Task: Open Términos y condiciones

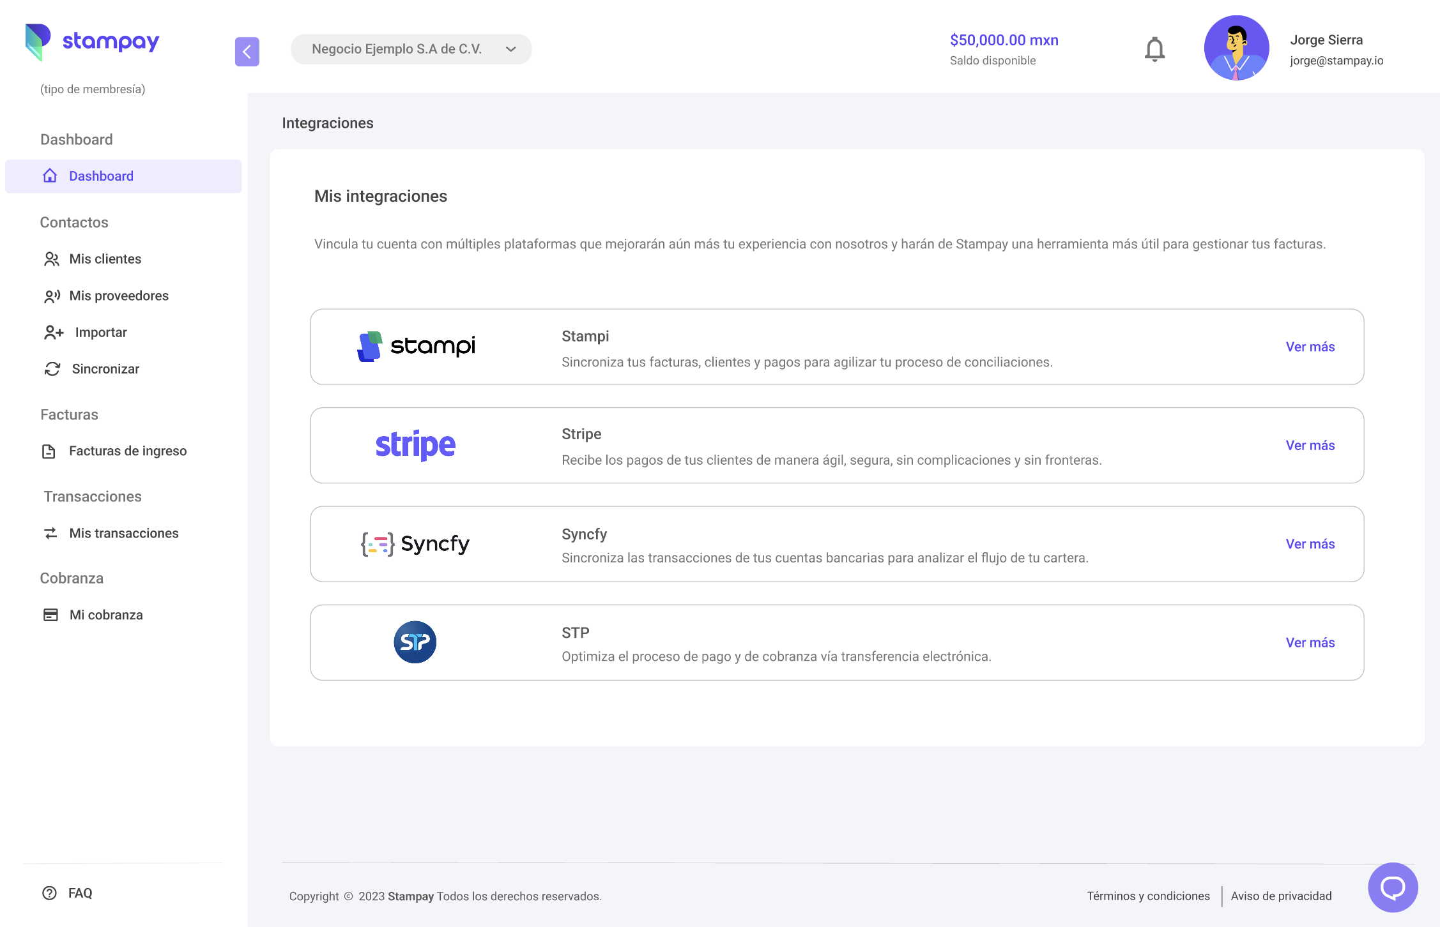Action: pyautogui.click(x=1147, y=896)
